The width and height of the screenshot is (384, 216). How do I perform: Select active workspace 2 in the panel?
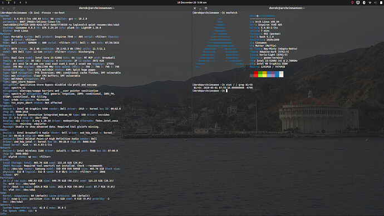click(8, 2)
